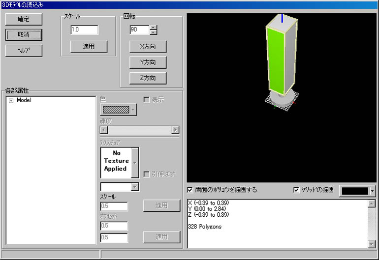Viewport: 379px width, 260px height.
Task: Rotate model in Y方向
Action: click(148, 62)
